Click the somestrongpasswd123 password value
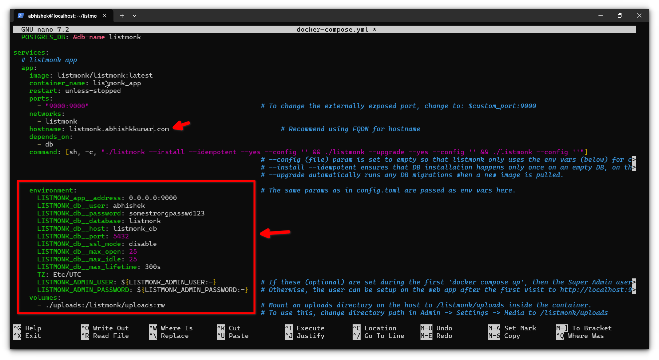The image size is (659, 360). [x=167, y=213]
